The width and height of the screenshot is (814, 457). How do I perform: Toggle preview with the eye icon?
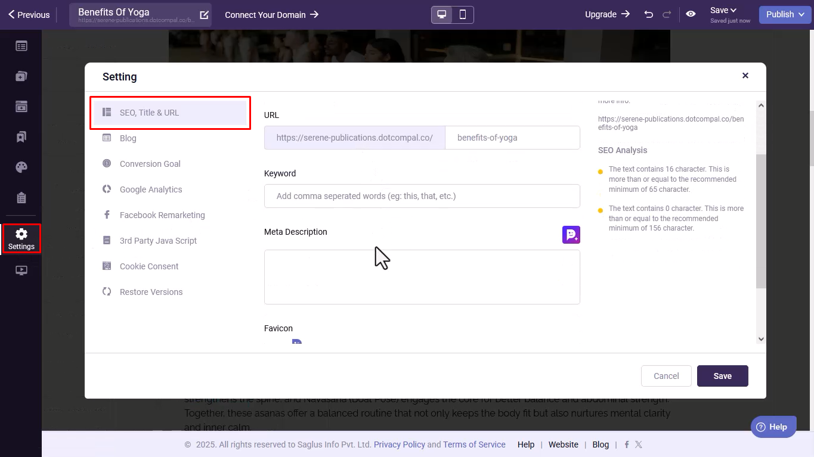(x=691, y=14)
